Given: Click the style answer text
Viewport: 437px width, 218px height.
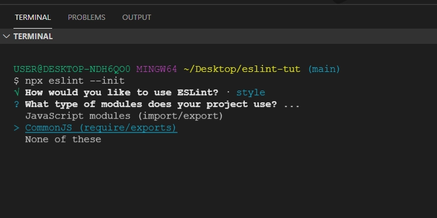Looking at the screenshot, I should click(251, 92).
